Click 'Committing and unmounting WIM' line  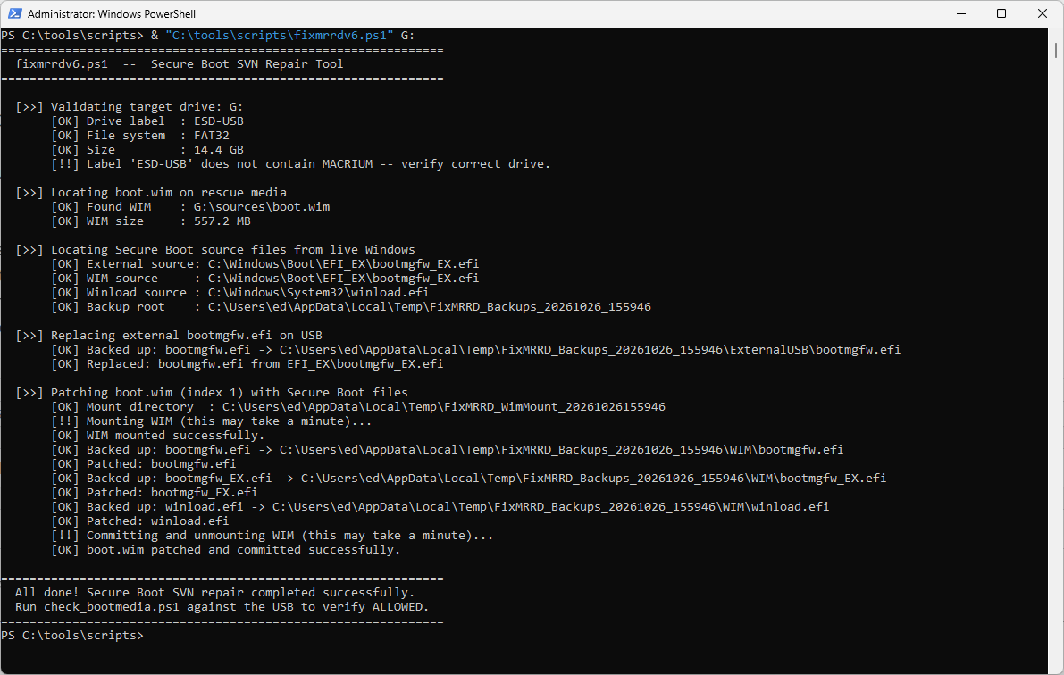(272, 535)
